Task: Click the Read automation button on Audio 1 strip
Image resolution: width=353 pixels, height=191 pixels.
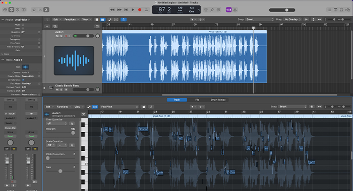Action: (x=10, y=136)
